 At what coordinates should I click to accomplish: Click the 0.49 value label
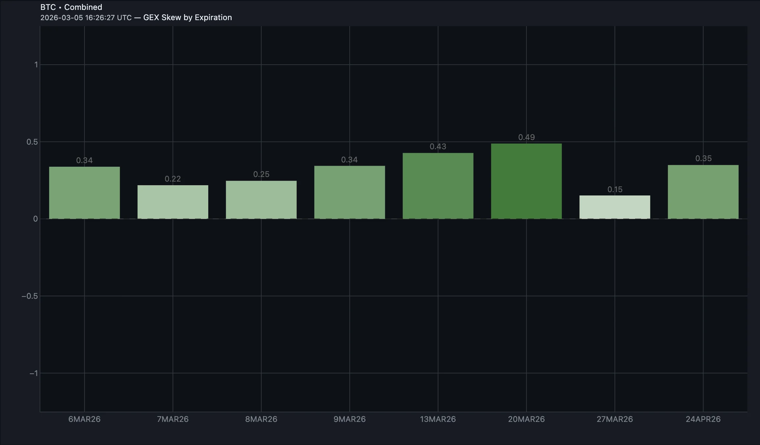point(526,137)
